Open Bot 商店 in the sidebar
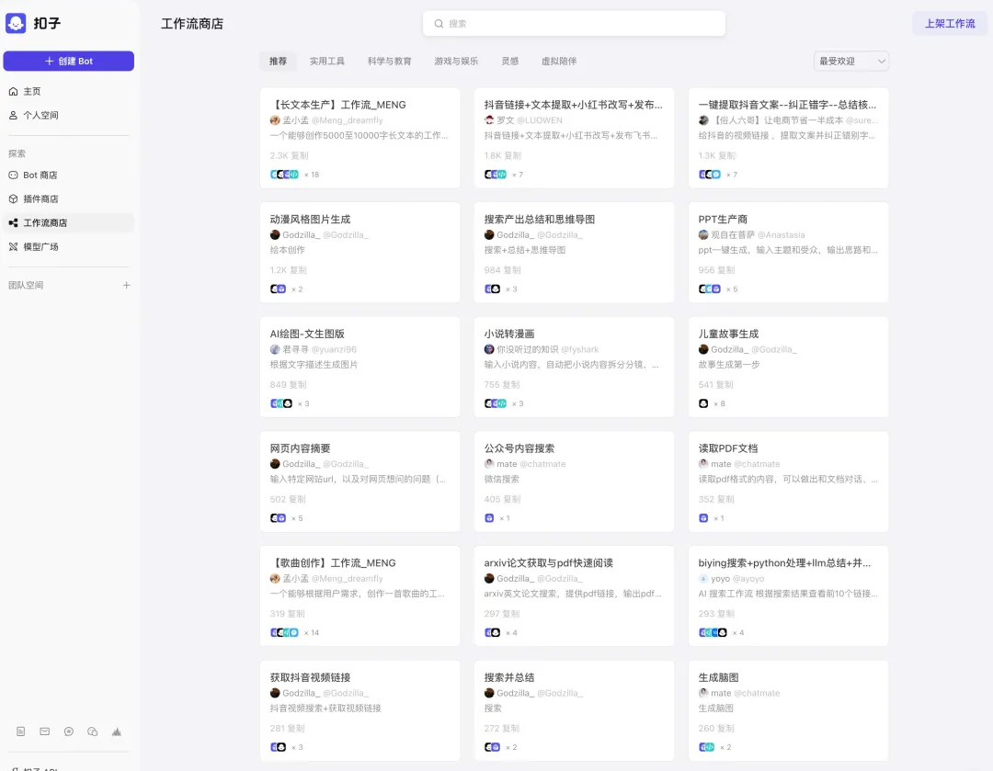Screen dimensions: 993x771 (40, 175)
